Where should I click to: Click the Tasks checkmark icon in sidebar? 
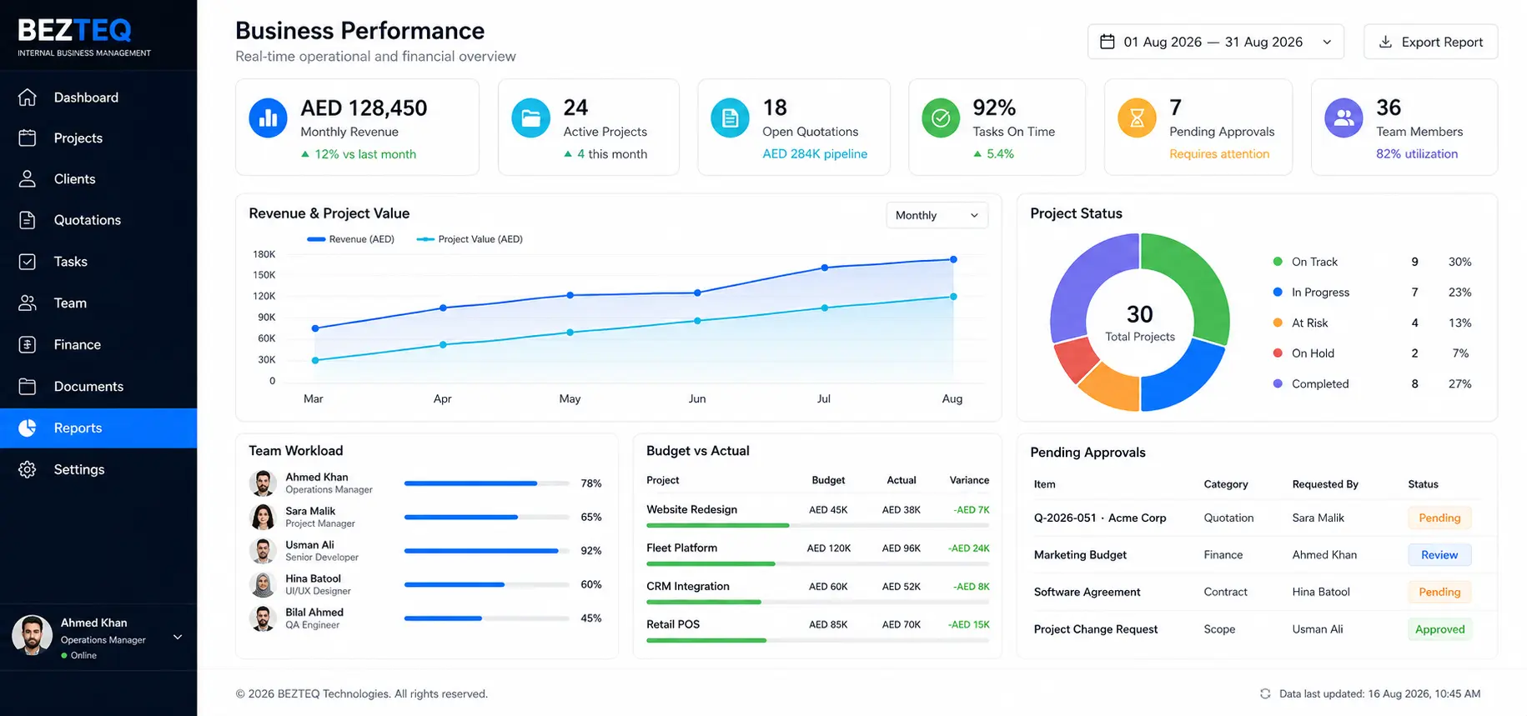(28, 262)
